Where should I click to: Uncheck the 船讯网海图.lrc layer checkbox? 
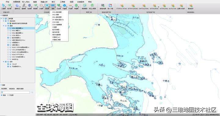(x=8, y=38)
